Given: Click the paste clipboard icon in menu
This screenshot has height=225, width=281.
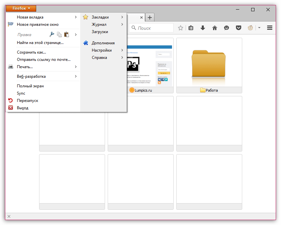Looking at the screenshot, I should coord(67,34).
